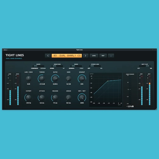Click the RELEASE knob
This screenshot has height=159, width=159.
(x=55, y=98)
